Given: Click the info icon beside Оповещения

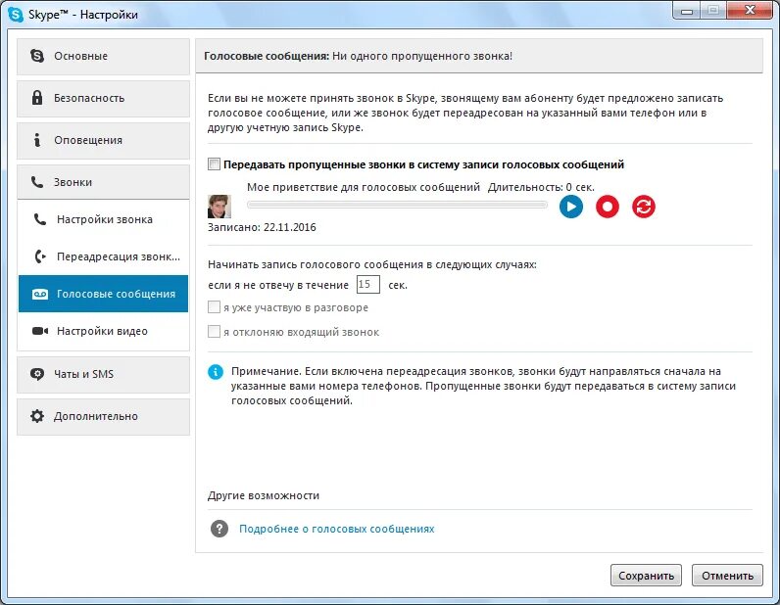Looking at the screenshot, I should click(x=37, y=140).
